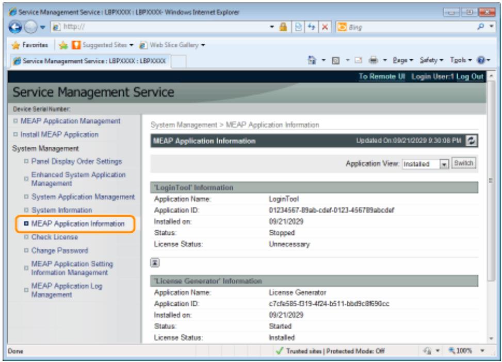502x362 pixels.
Task: Click the zoom magnifier icon in status bar
Action: click(x=451, y=351)
